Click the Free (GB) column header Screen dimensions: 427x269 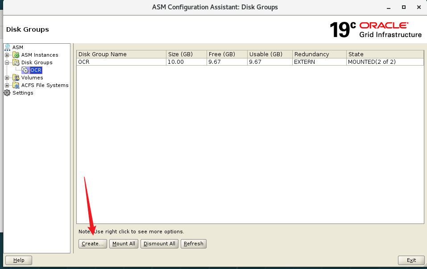pyautogui.click(x=227, y=54)
